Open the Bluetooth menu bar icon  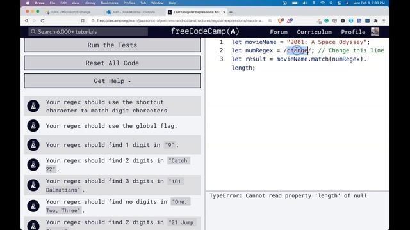click(x=314, y=3)
